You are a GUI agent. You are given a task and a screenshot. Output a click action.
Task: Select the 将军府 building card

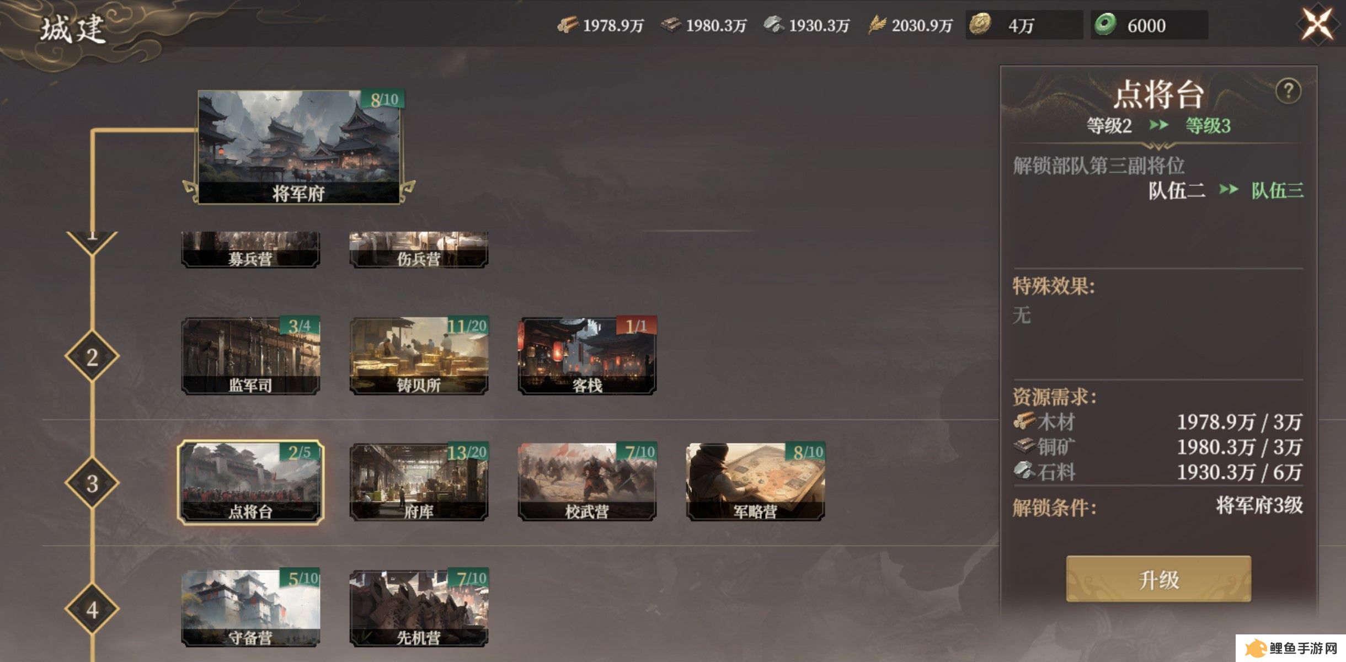click(x=298, y=147)
